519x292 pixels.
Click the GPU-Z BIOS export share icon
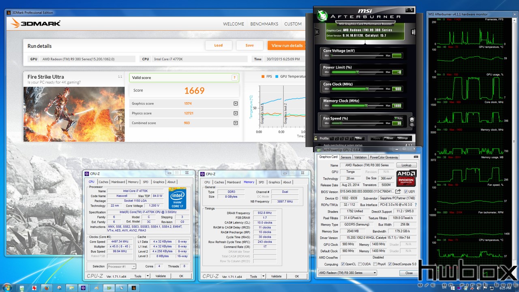(x=398, y=191)
